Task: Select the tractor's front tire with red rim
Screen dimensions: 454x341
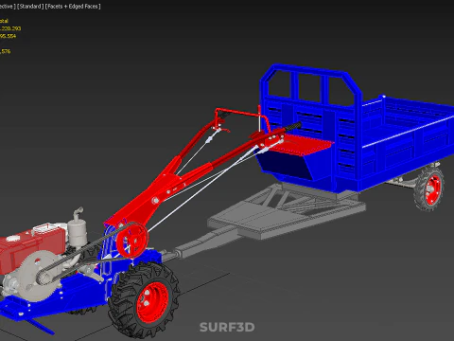Action: tap(144, 300)
